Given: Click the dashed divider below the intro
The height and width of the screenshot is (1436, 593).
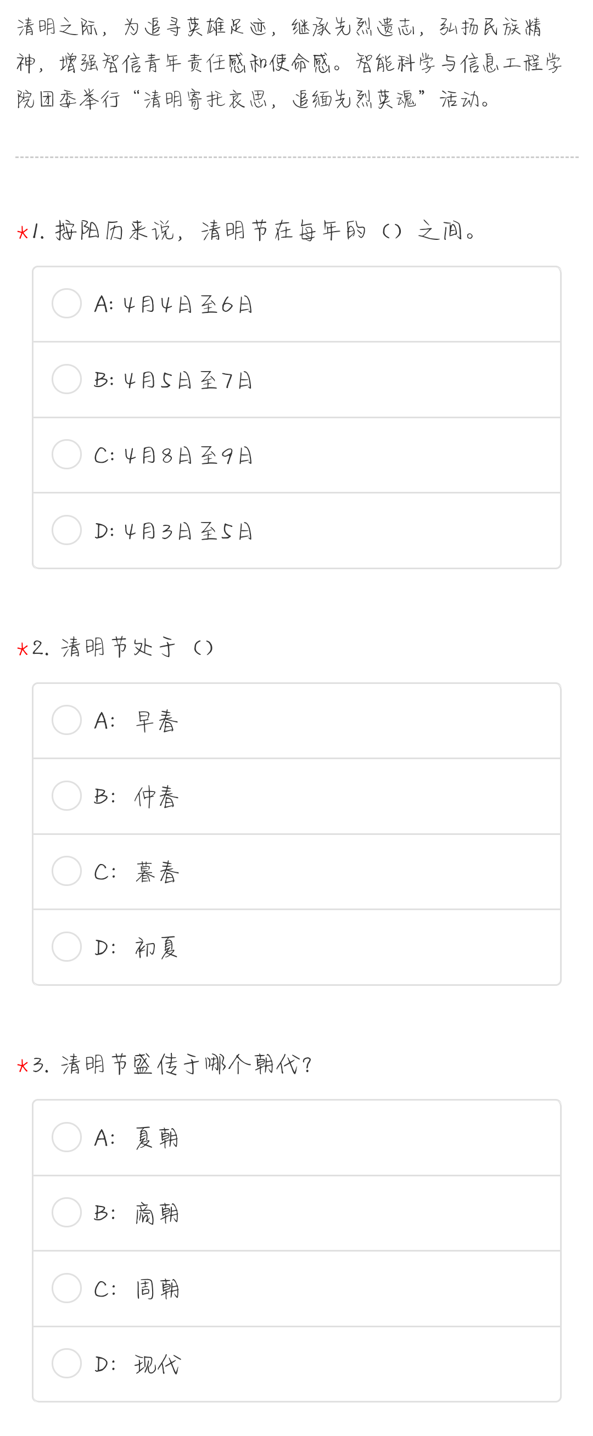Looking at the screenshot, I should point(296,158).
